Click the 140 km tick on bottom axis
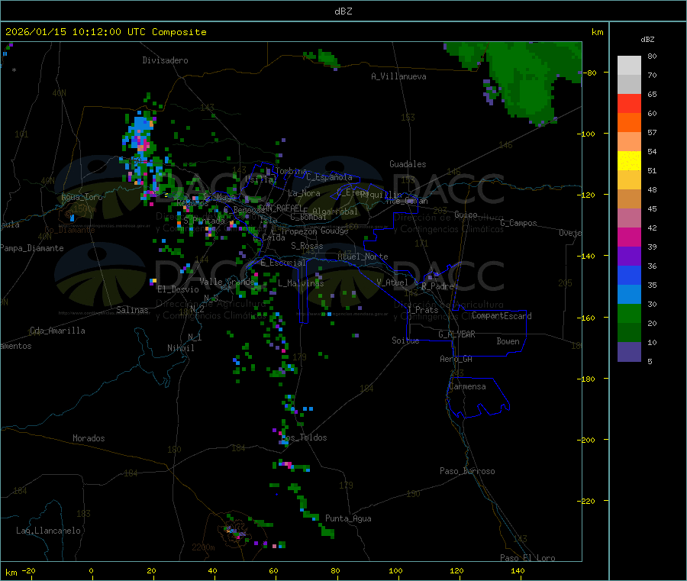 click(518, 570)
